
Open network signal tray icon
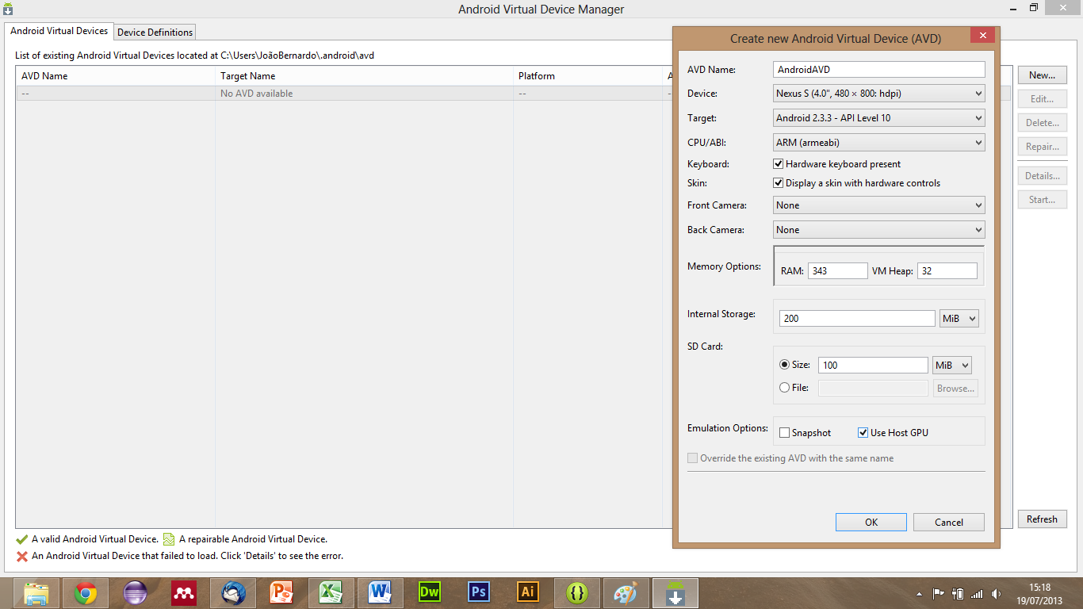point(977,593)
